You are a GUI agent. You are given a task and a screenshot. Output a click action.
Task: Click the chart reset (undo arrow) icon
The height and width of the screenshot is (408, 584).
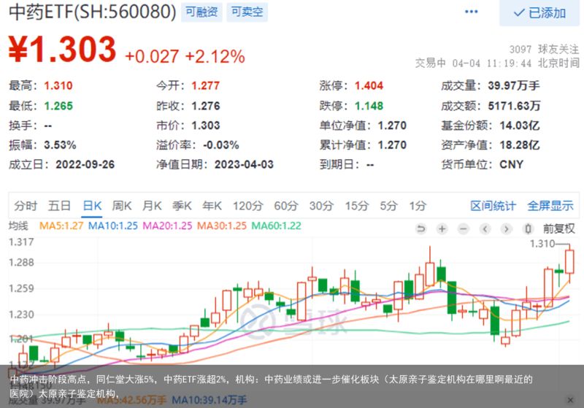pyautogui.click(x=421, y=228)
